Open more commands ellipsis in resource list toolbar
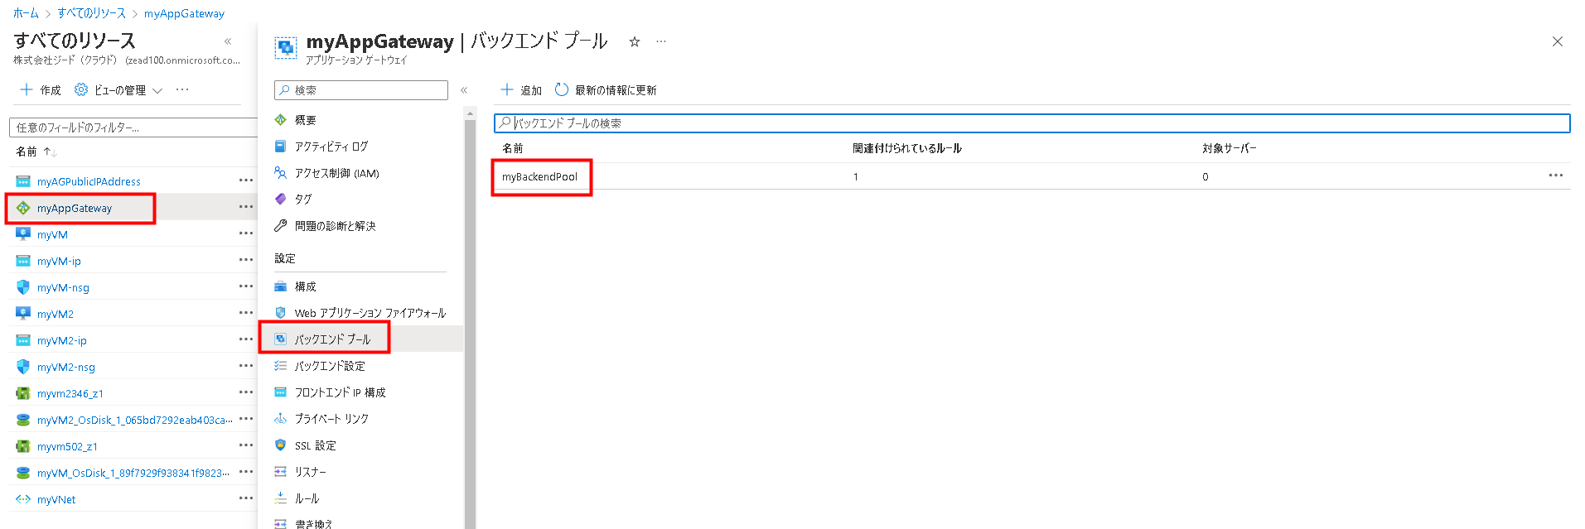This screenshot has height=529, width=1585. tap(182, 89)
